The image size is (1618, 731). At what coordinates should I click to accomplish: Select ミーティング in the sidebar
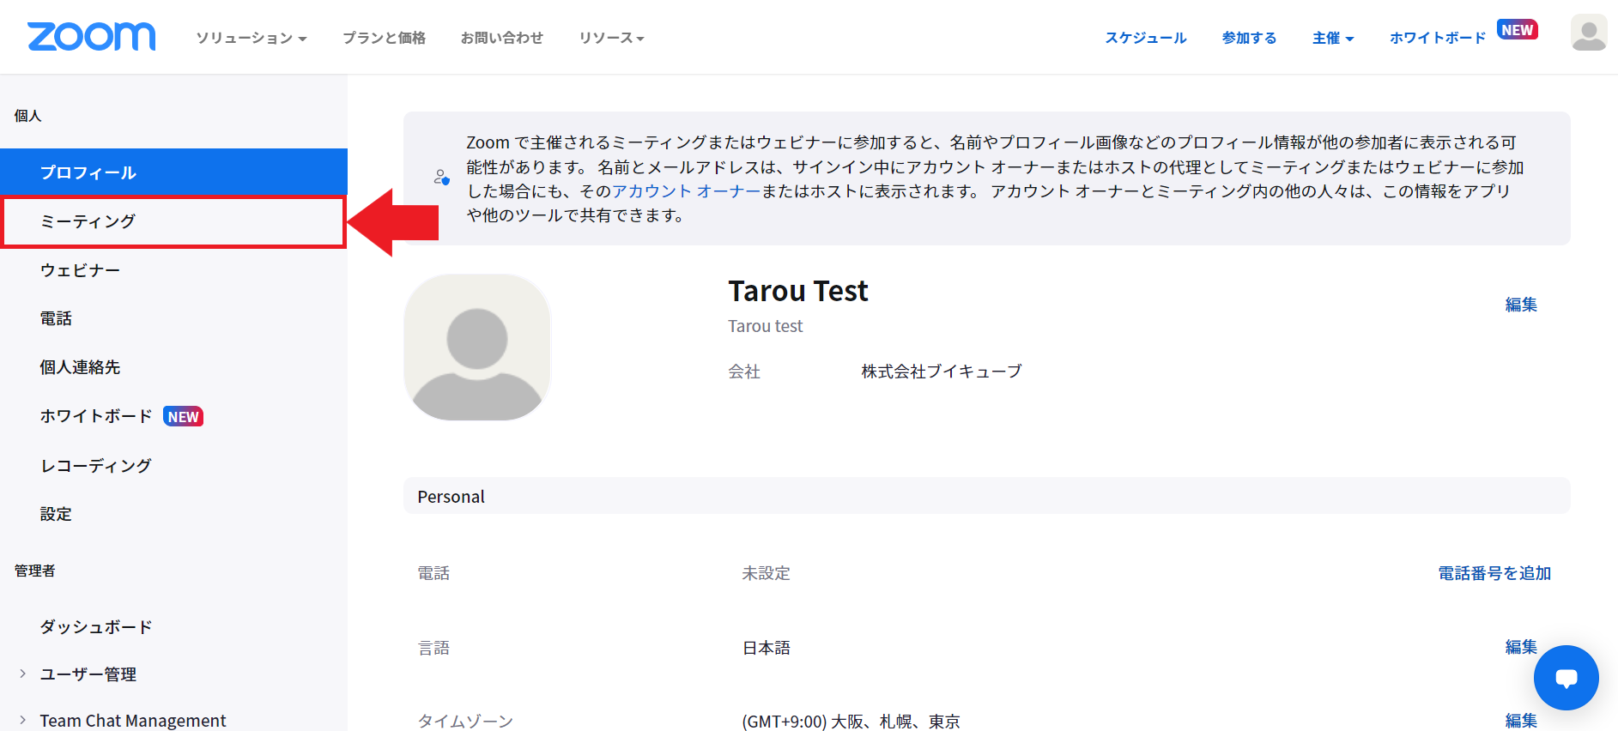173,221
